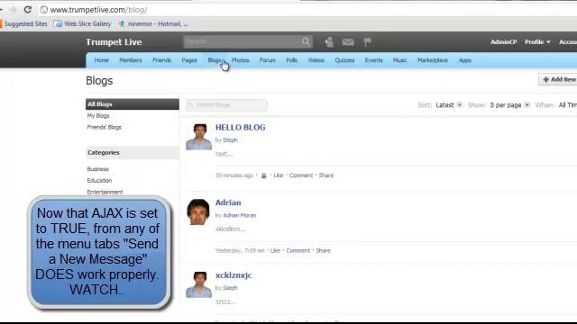Open the HELLO BLOG post title
Image resolution: width=577 pixels, height=324 pixels.
(241, 128)
